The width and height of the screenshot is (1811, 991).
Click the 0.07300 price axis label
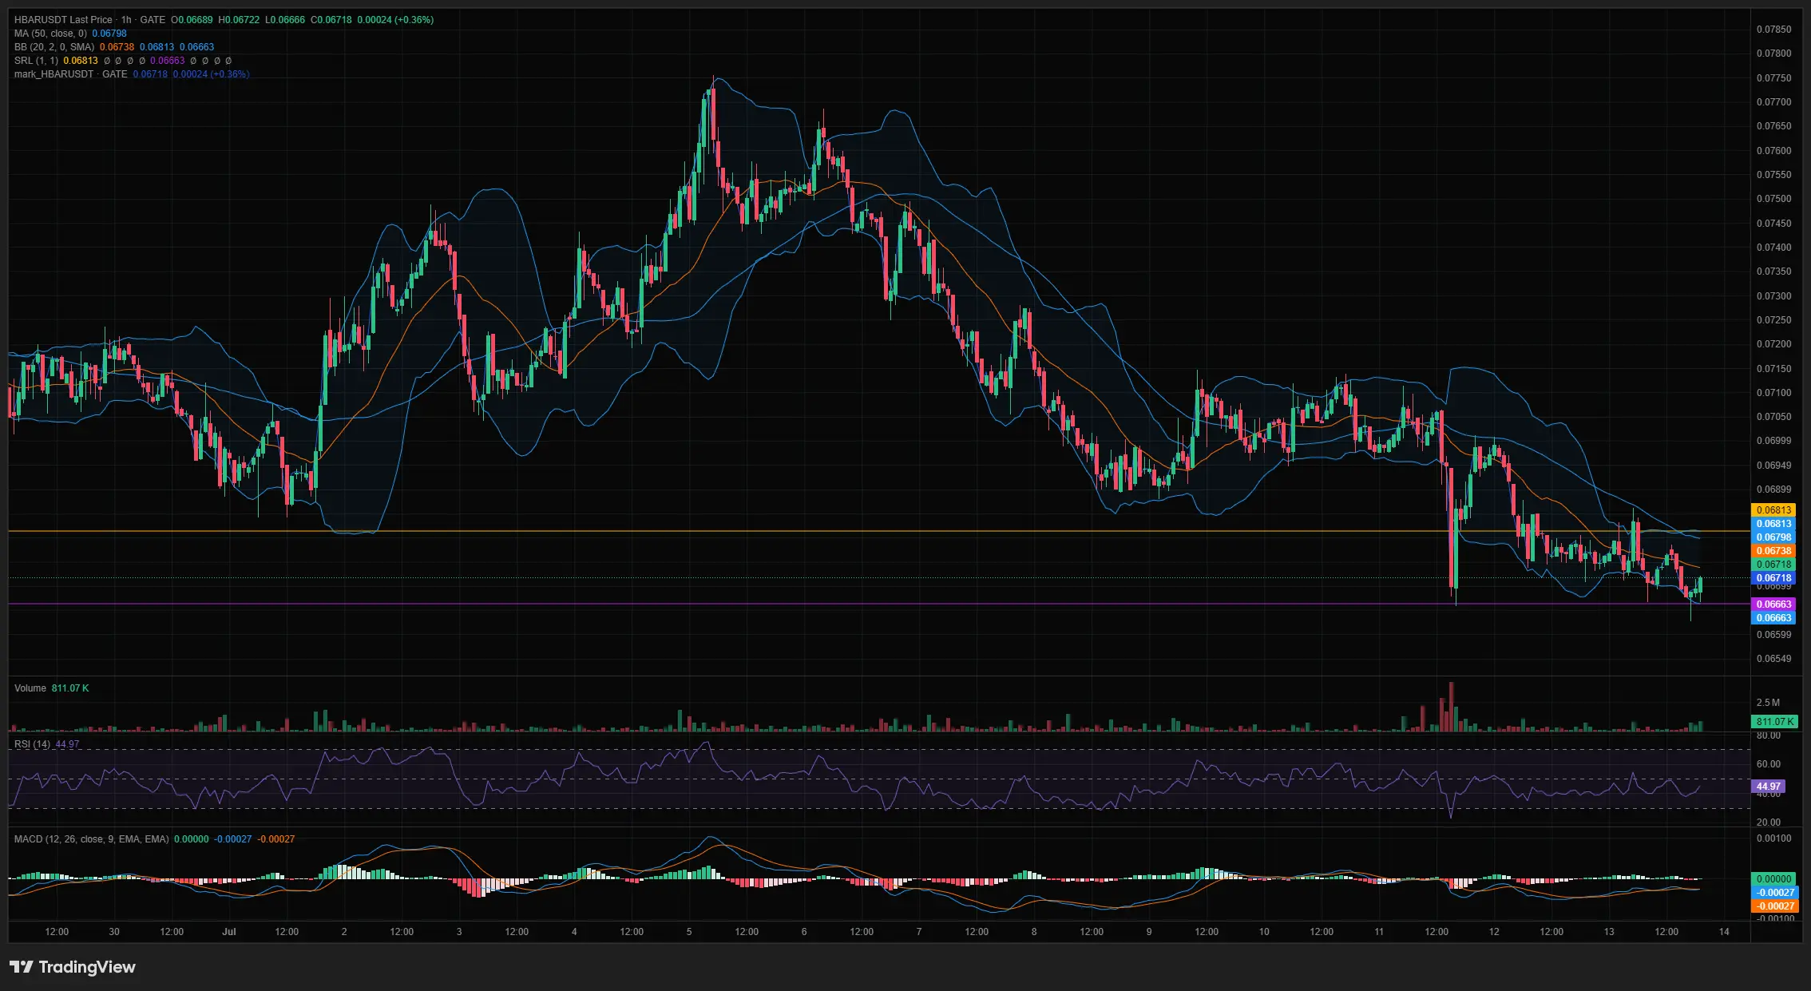1773,295
